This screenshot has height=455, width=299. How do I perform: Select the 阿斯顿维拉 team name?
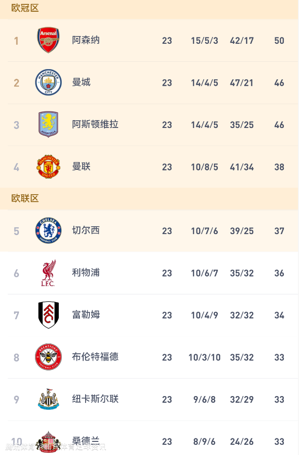point(95,125)
